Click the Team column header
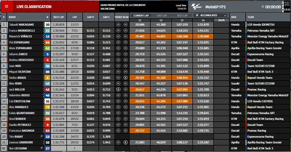Viewport: 291px width, 152px height. click(251, 17)
